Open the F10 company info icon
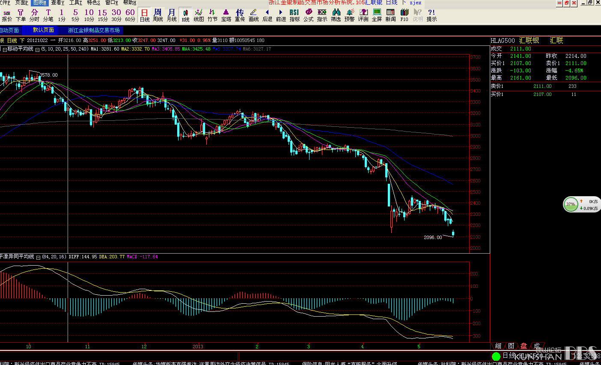Image resolution: width=601 pixels, height=365 pixels. (405, 15)
